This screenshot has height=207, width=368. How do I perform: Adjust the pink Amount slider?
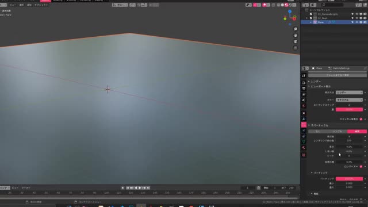[x=349, y=110]
